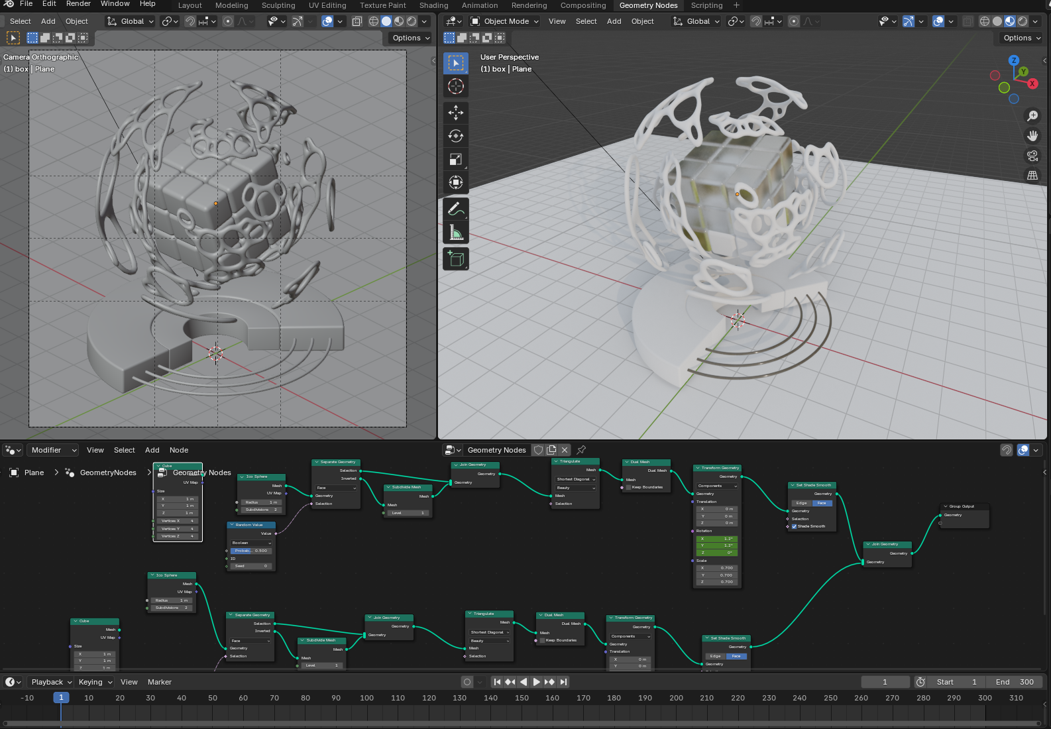This screenshot has height=729, width=1051.
Task: Open the Node menu in node editor
Action: tap(179, 450)
